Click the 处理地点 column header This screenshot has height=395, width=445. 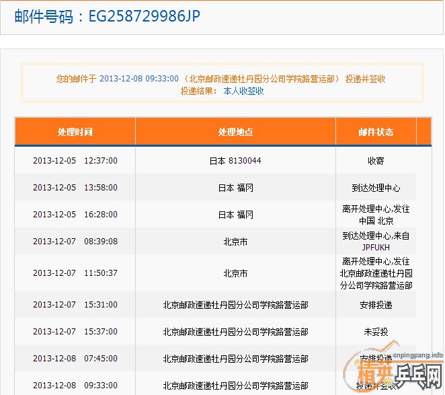[x=235, y=132]
